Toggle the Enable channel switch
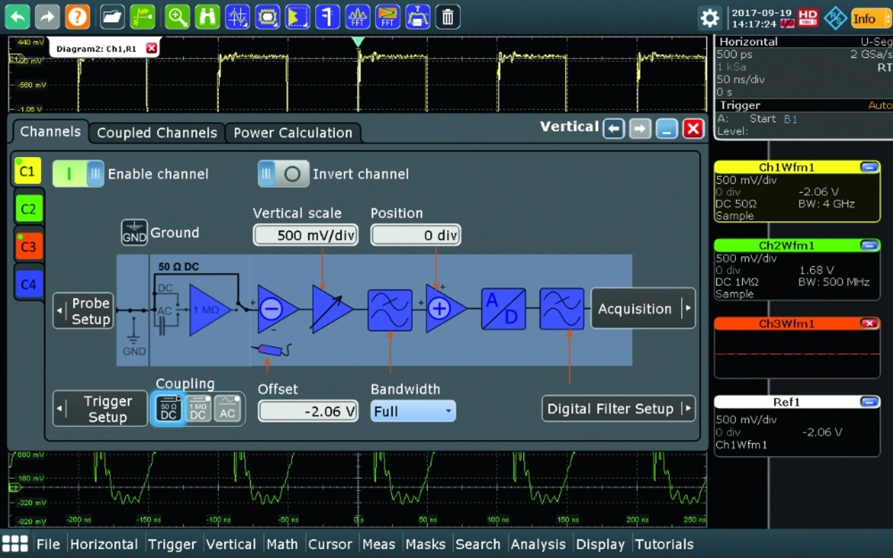Viewport: 893px width, 558px height. coord(78,174)
